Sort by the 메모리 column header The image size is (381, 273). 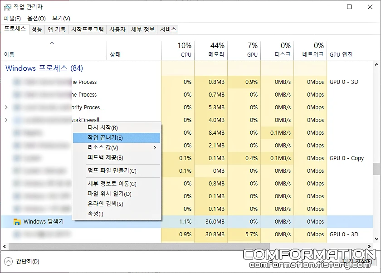211,50
